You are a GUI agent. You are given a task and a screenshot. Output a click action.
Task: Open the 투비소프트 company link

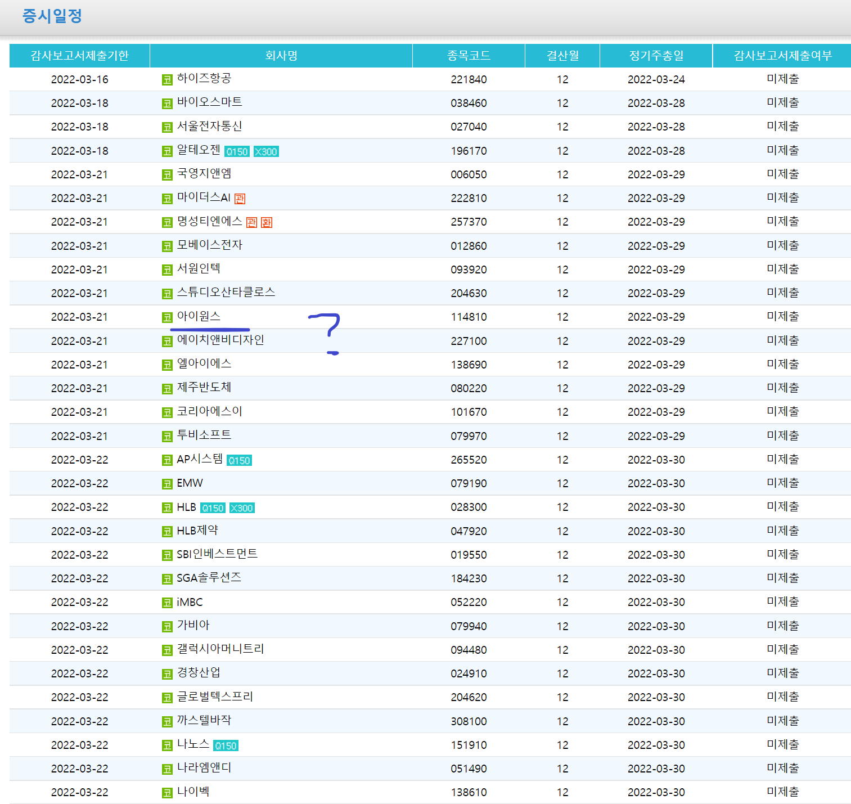pos(204,435)
